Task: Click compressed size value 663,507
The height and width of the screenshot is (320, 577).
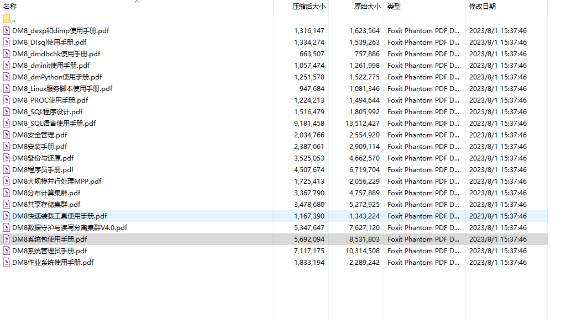Action: click(x=312, y=54)
